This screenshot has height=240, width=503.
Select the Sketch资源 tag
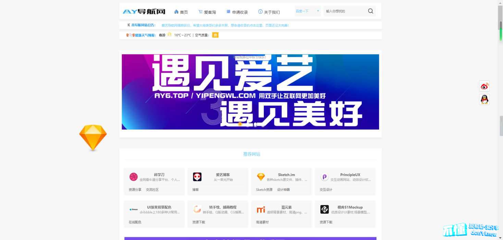[x=264, y=190]
